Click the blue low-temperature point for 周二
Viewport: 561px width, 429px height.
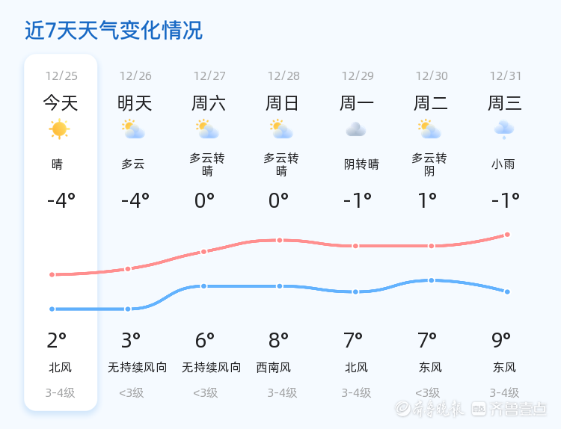[x=432, y=280]
